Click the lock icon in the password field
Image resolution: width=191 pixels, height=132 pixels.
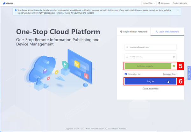(127, 57)
